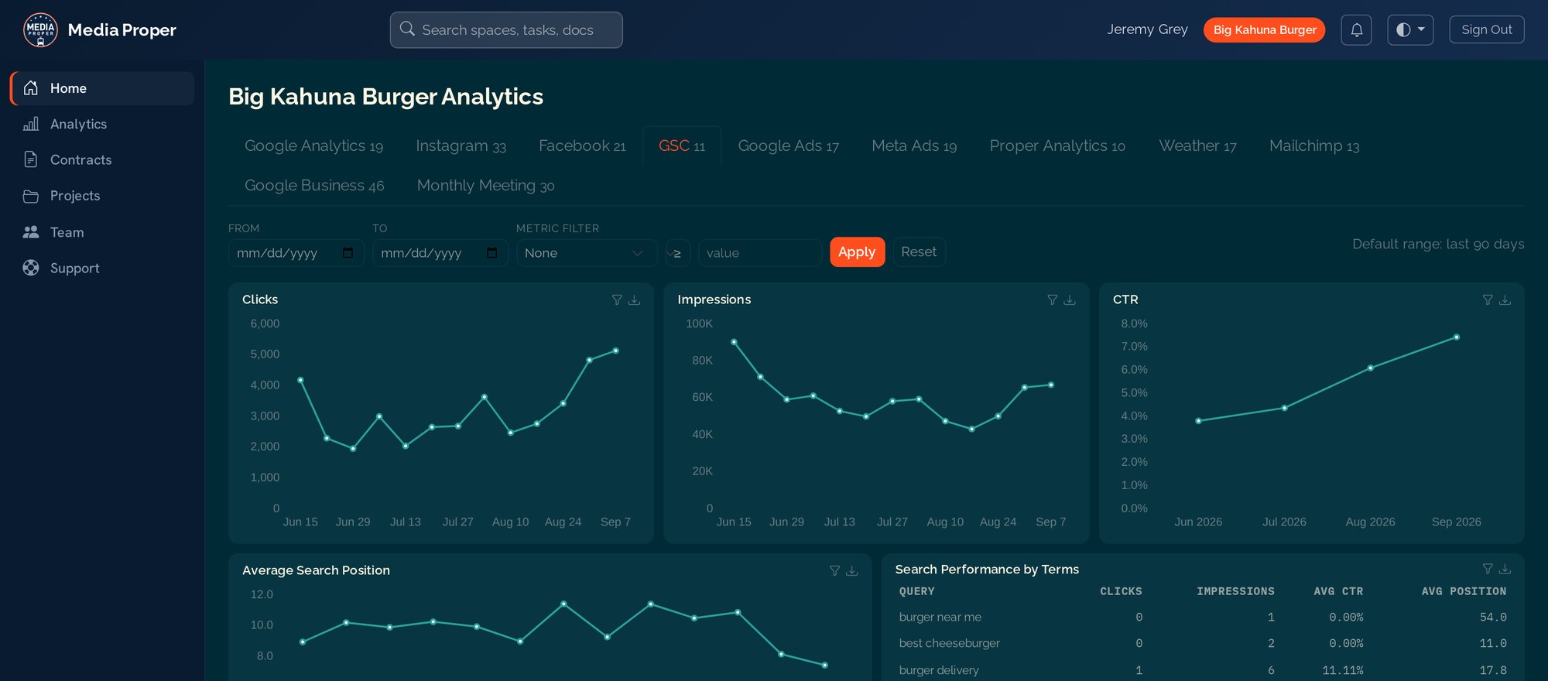Screen dimensions: 1548x681
Task: Open Proper Analytics tab
Action: [x=1057, y=145]
